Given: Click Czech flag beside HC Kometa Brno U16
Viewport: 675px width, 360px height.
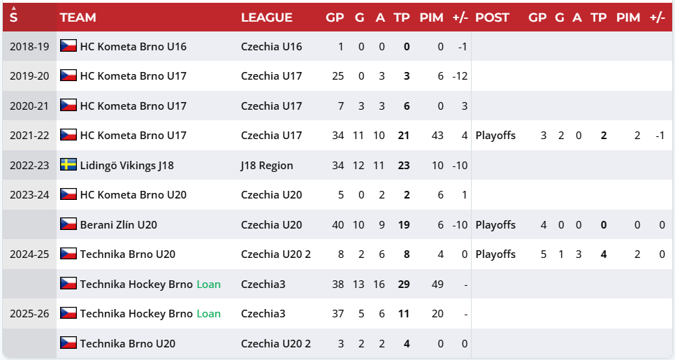Looking at the screenshot, I should click(x=68, y=45).
